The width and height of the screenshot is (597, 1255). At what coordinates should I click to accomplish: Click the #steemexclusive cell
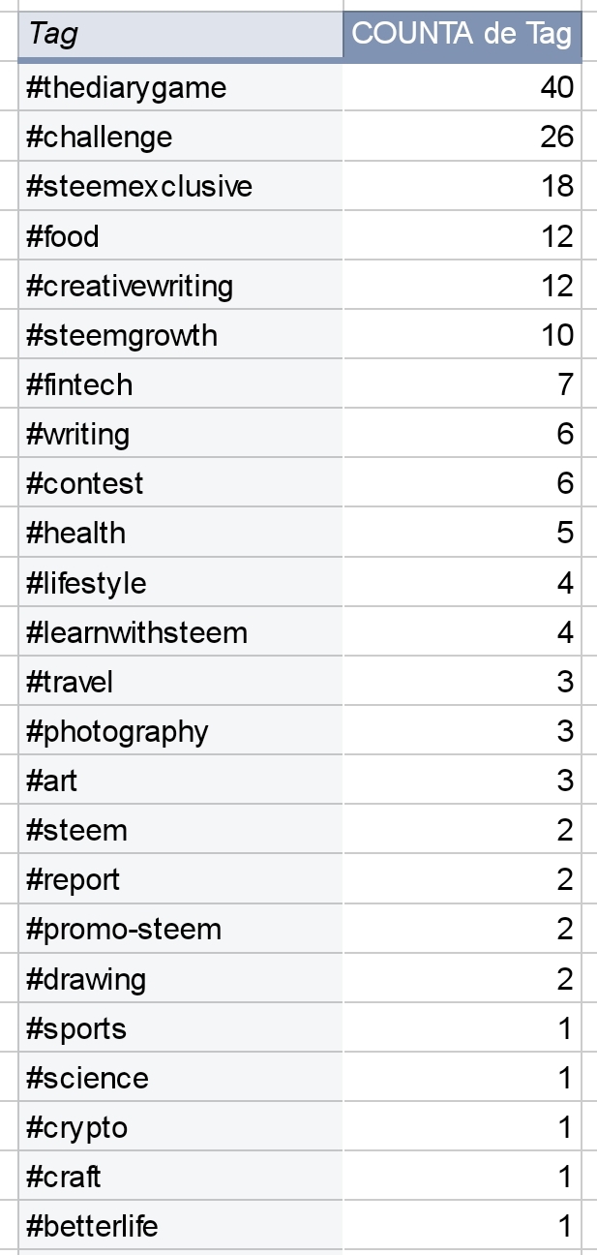point(180,187)
